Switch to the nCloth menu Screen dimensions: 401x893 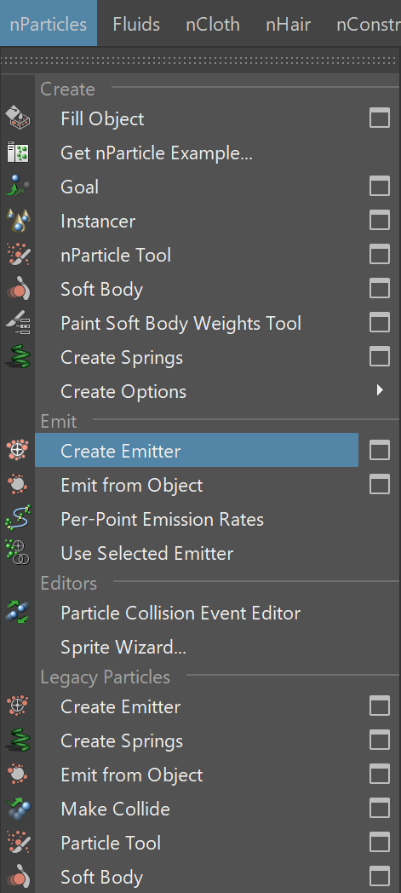[213, 24]
